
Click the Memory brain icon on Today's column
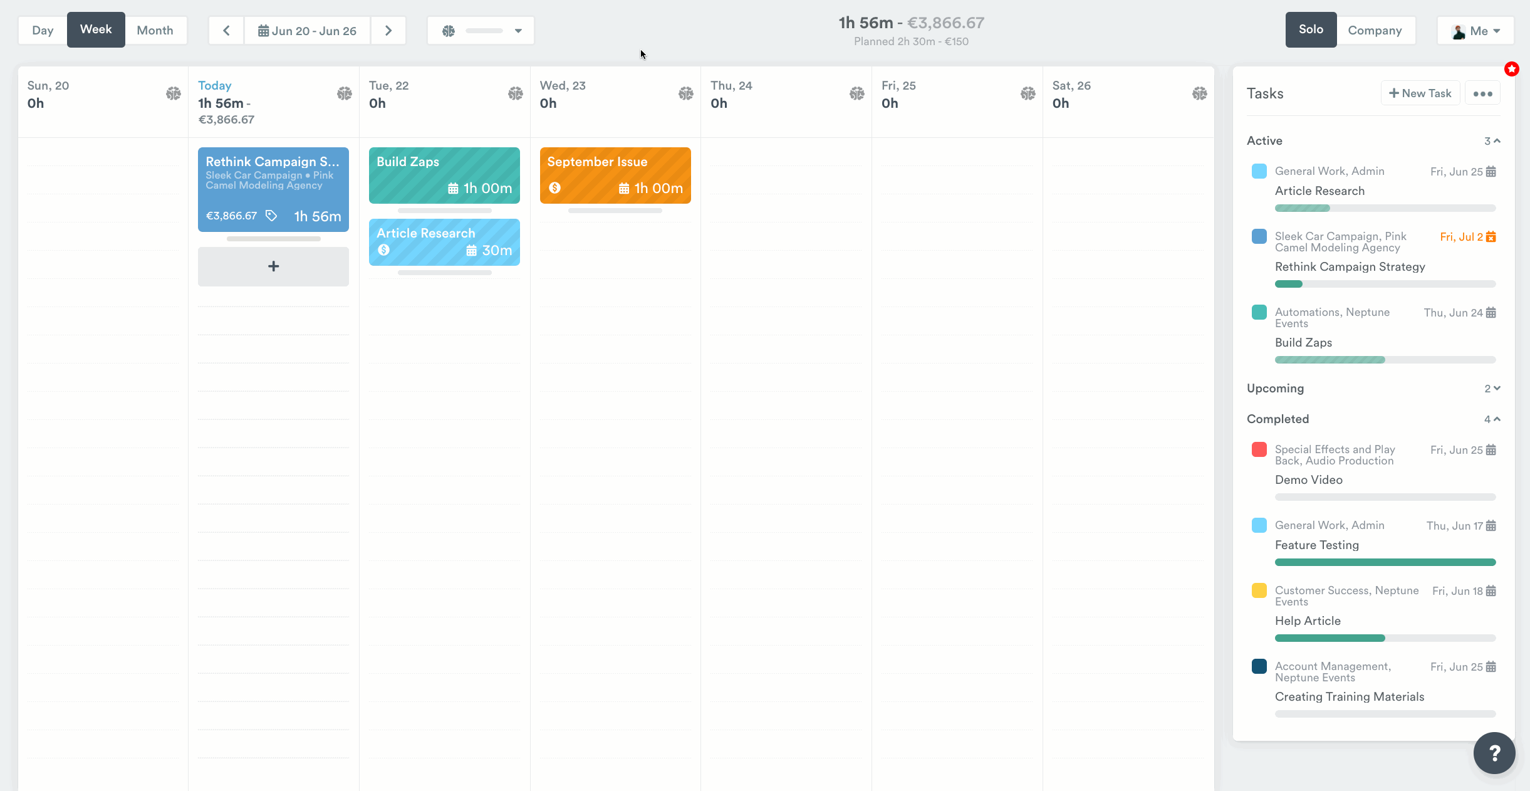tap(343, 93)
